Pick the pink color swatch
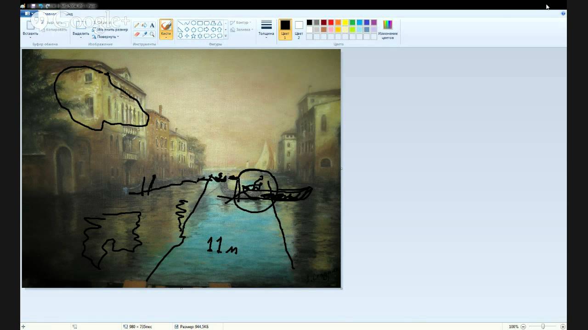The width and height of the screenshot is (588, 330). click(331, 29)
